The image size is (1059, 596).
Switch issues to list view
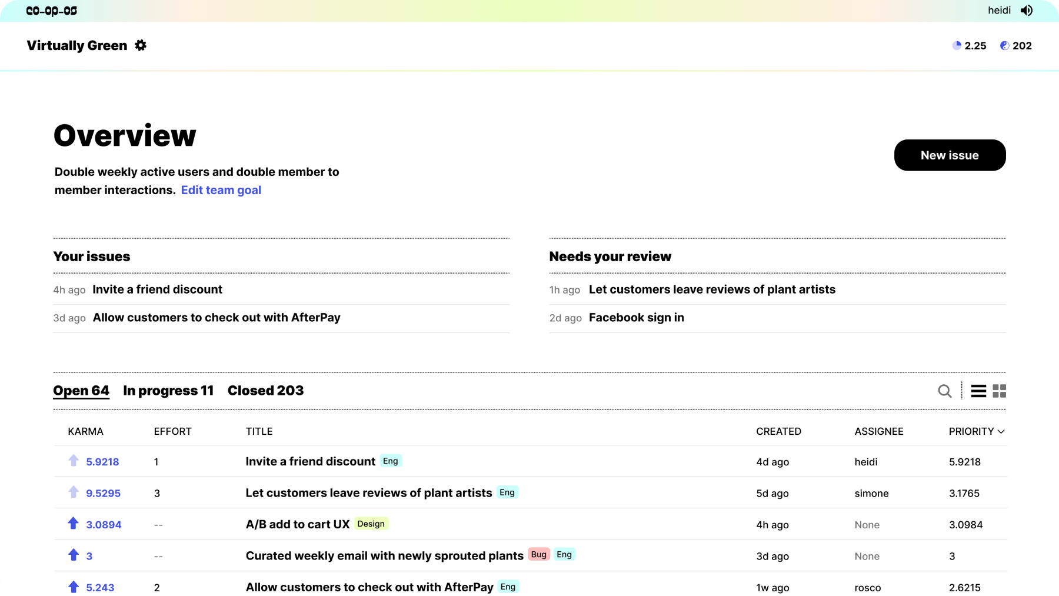[x=978, y=391]
